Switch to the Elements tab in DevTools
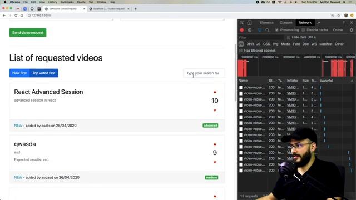This screenshot has height=200, width=356. coord(266,23)
